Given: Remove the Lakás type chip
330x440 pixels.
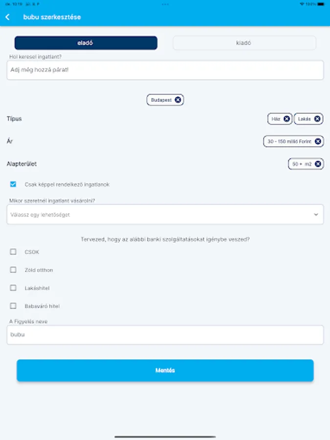Looking at the screenshot, I should coord(317,119).
